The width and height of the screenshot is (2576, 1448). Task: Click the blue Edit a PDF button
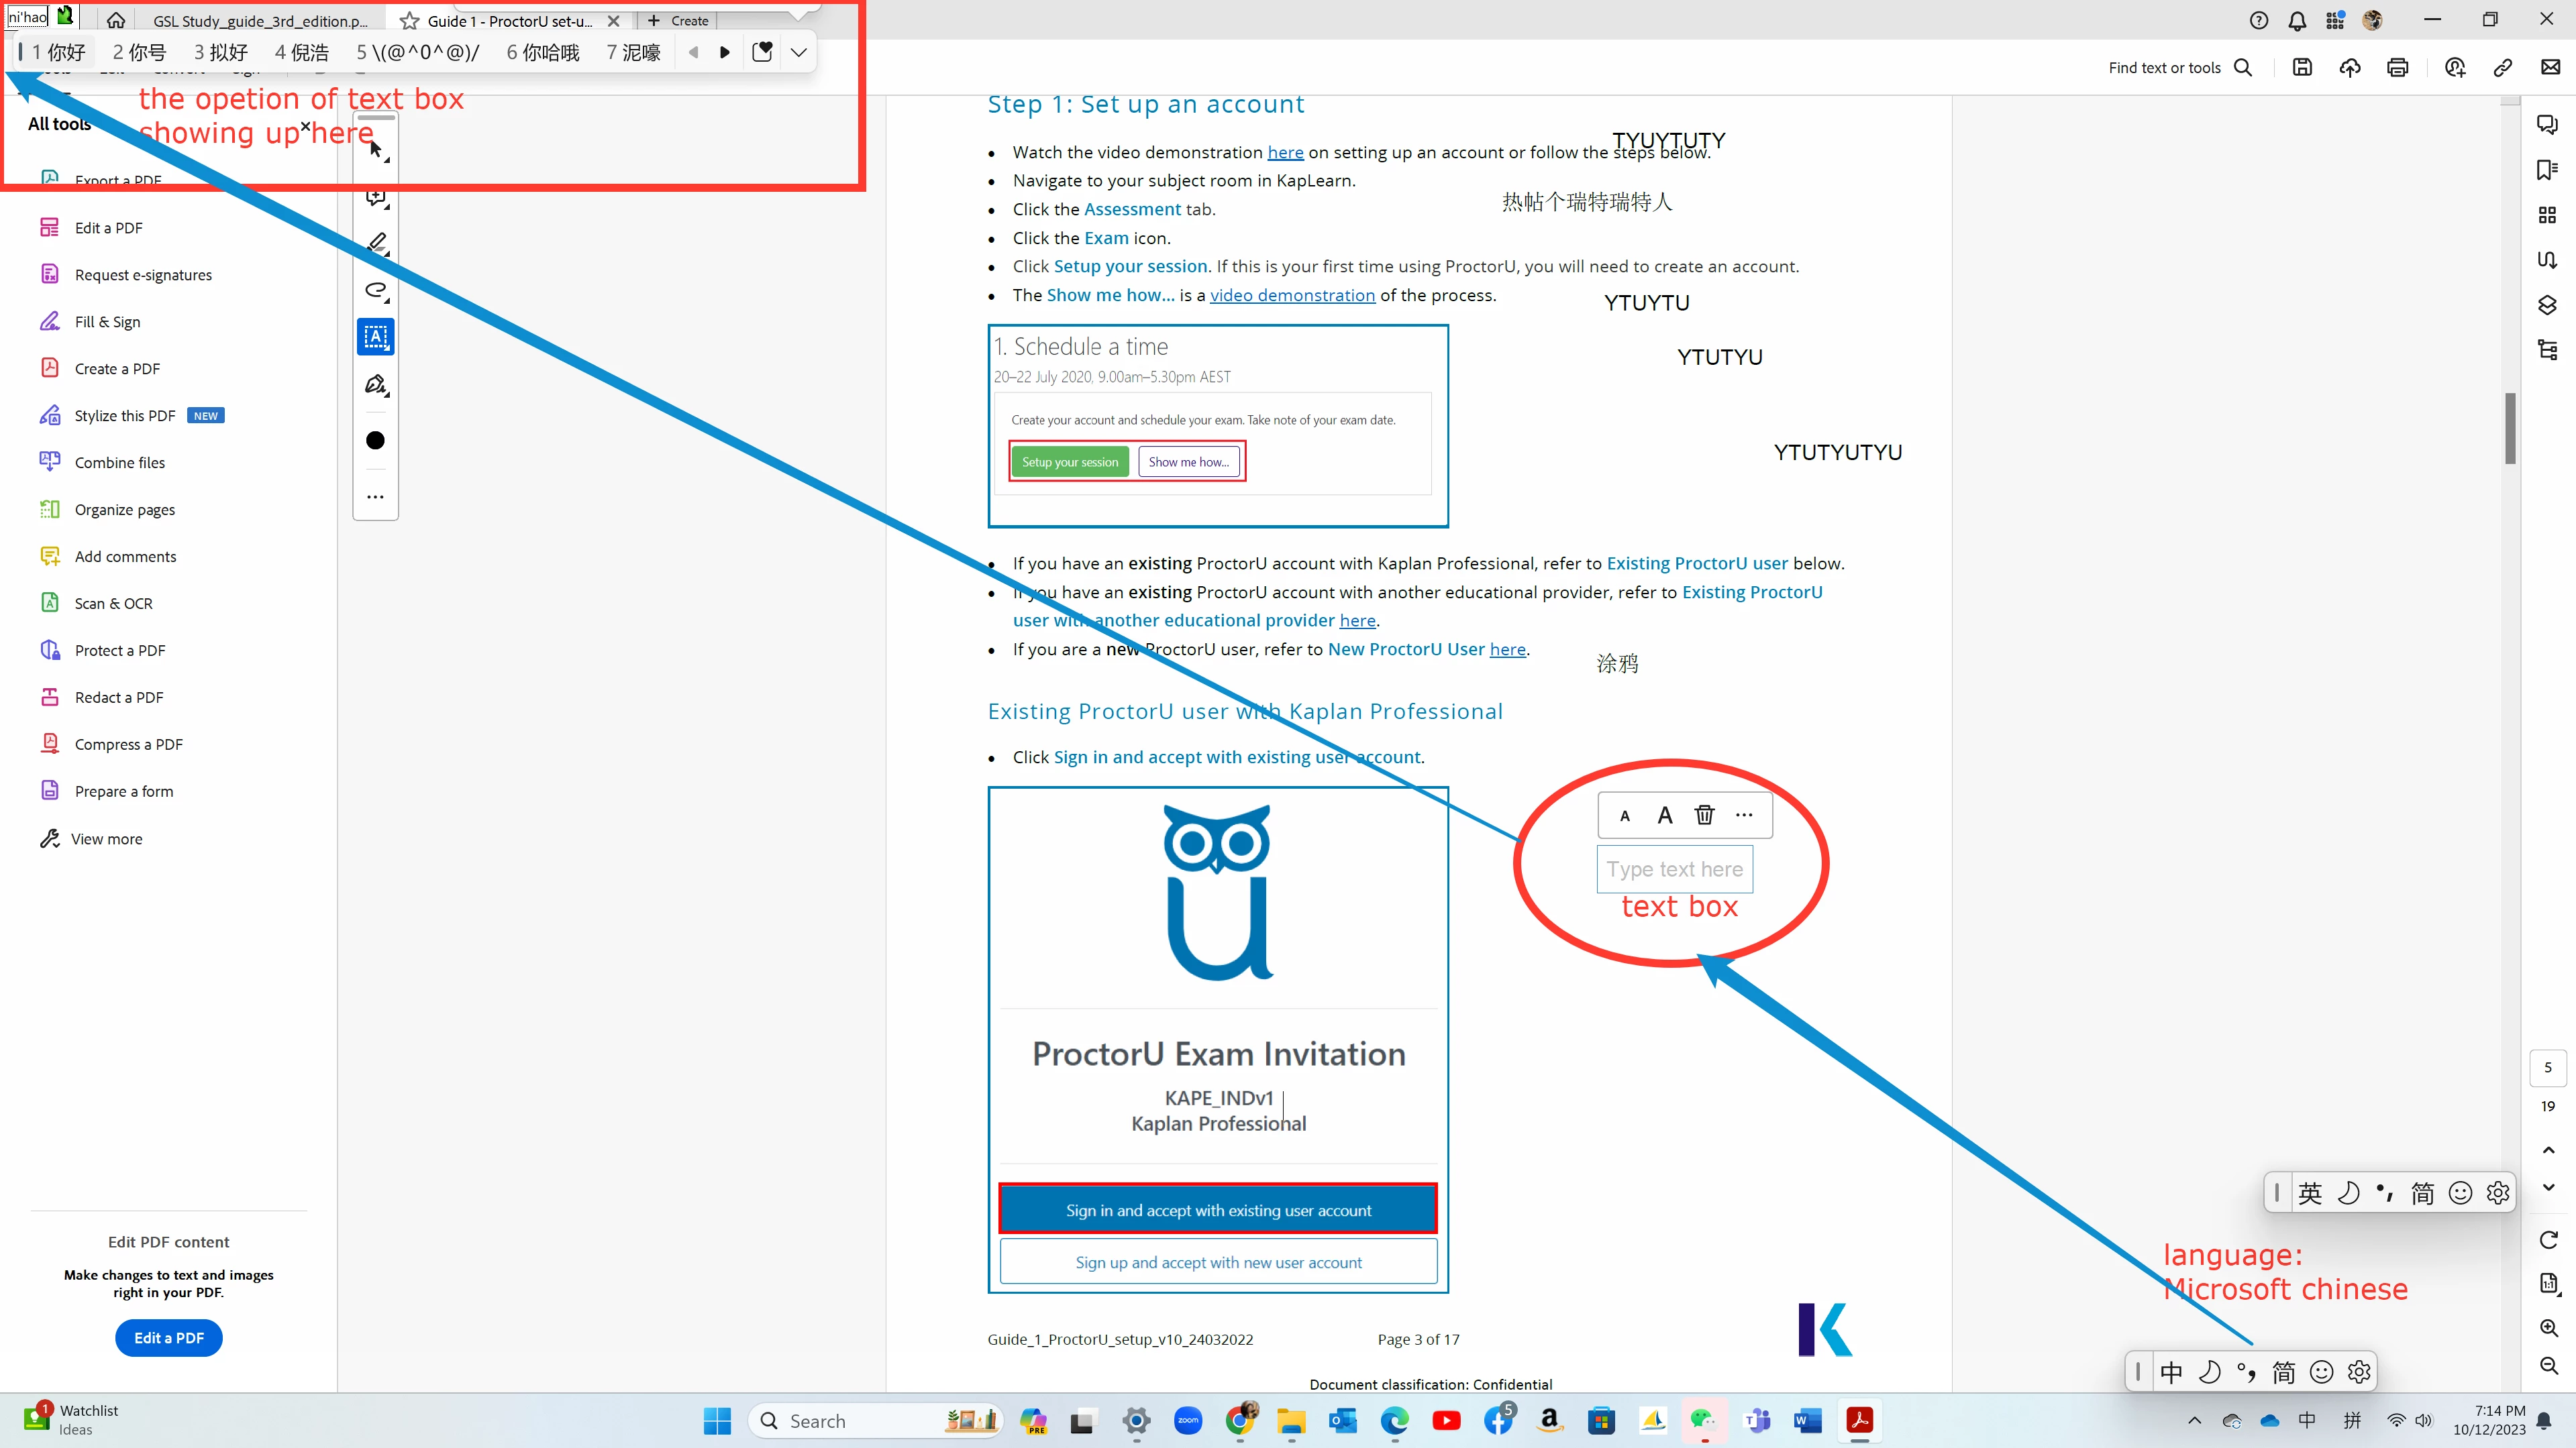point(168,1338)
